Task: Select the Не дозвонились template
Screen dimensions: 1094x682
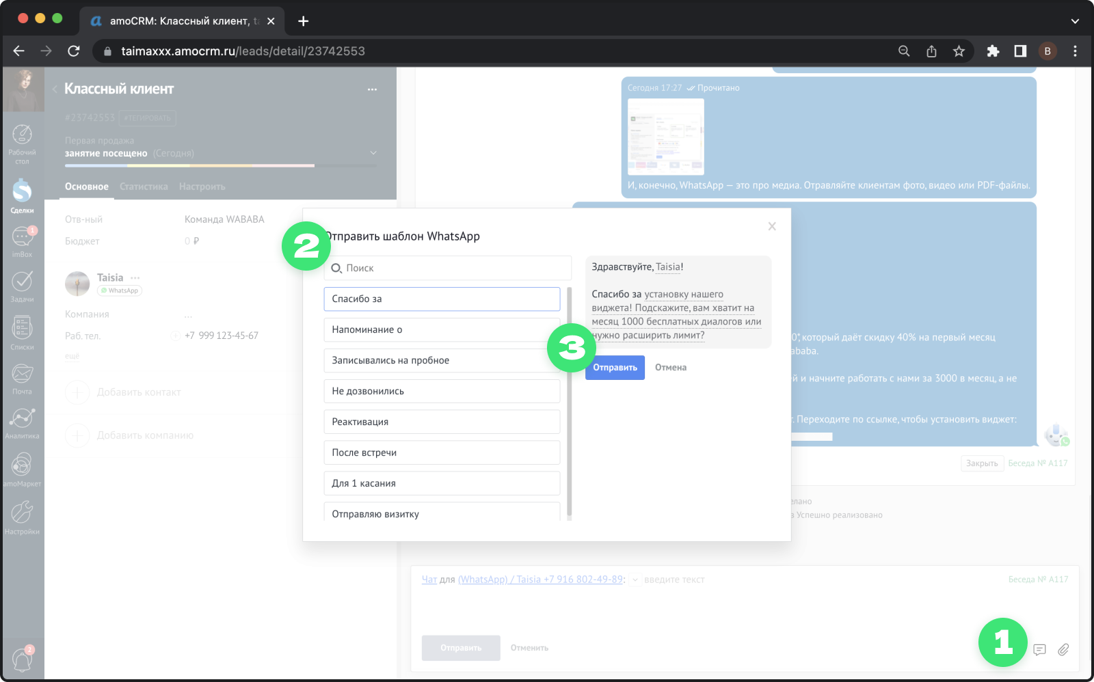Action: pyautogui.click(x=442, y=392)
